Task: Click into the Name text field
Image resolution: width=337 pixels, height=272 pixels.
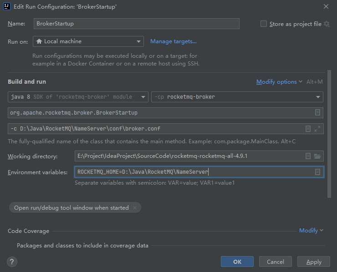Action: click(x=137, y=24)
